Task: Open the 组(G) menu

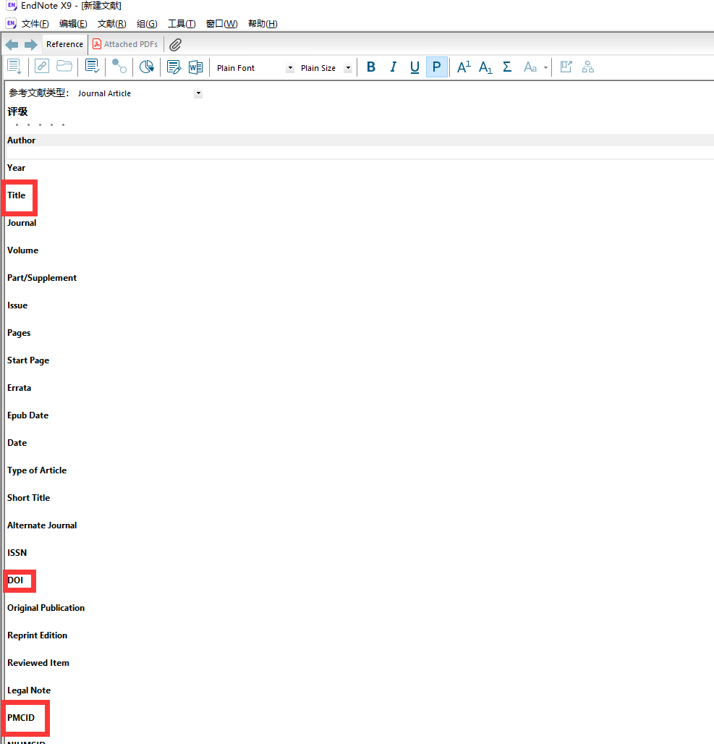Action: coord(147,24)
